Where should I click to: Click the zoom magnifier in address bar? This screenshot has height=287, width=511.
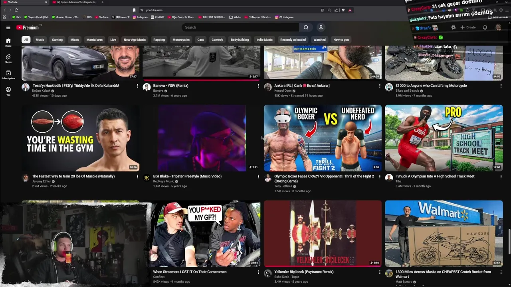(329, 10)
